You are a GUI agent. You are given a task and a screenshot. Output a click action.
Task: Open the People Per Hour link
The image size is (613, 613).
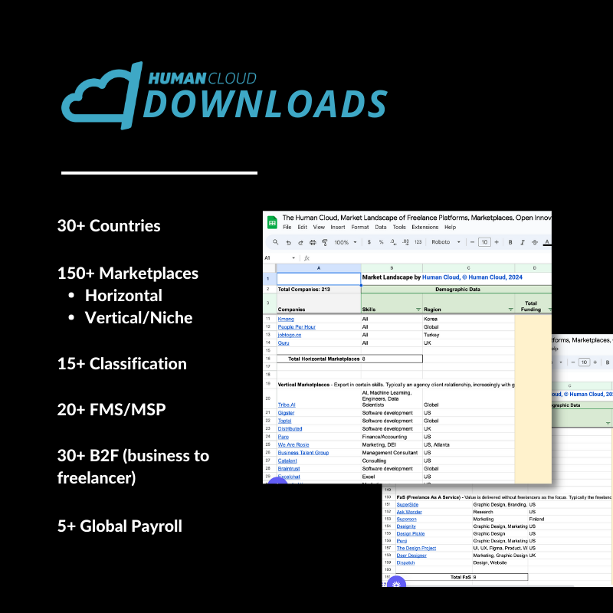pos(297,327)
